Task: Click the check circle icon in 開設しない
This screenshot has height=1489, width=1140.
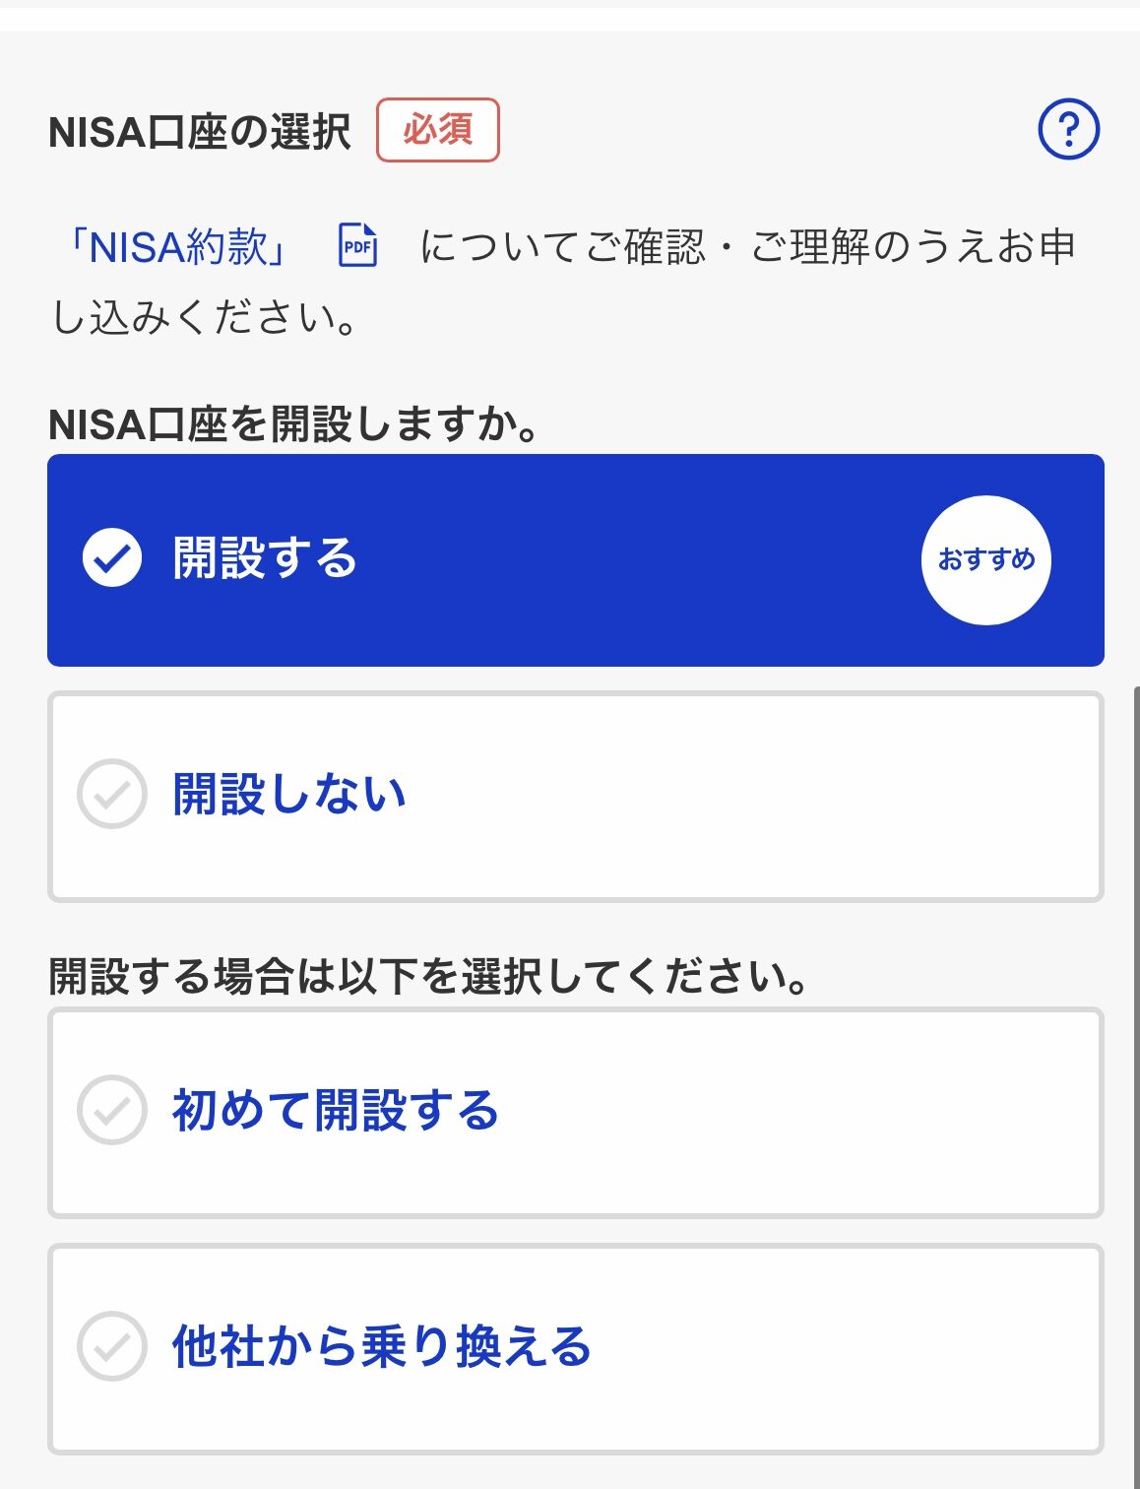Action: pyautogui.click(x=112, y=794)
